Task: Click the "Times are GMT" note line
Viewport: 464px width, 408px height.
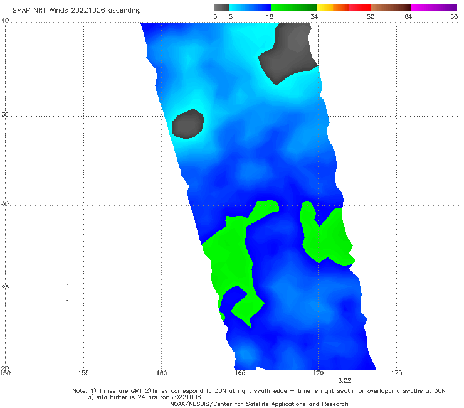Action: (259, 391)
